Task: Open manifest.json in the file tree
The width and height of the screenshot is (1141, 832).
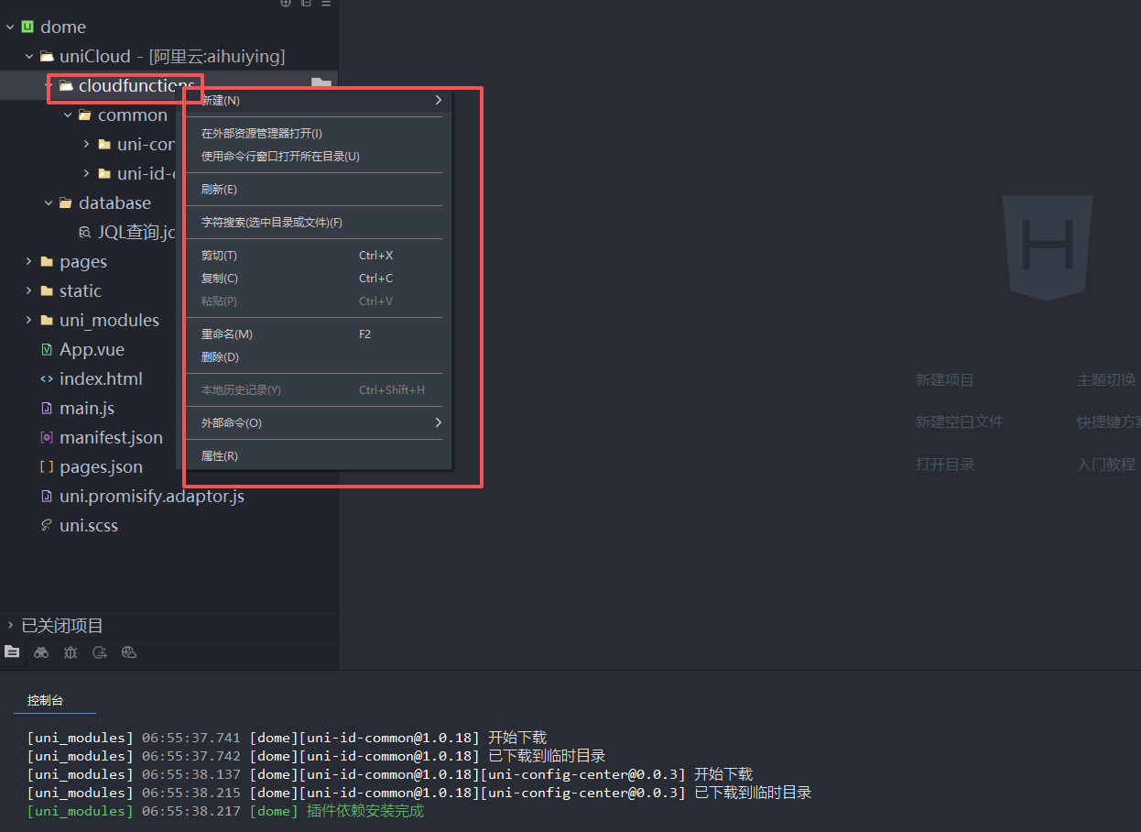Action: coord(111,437)
